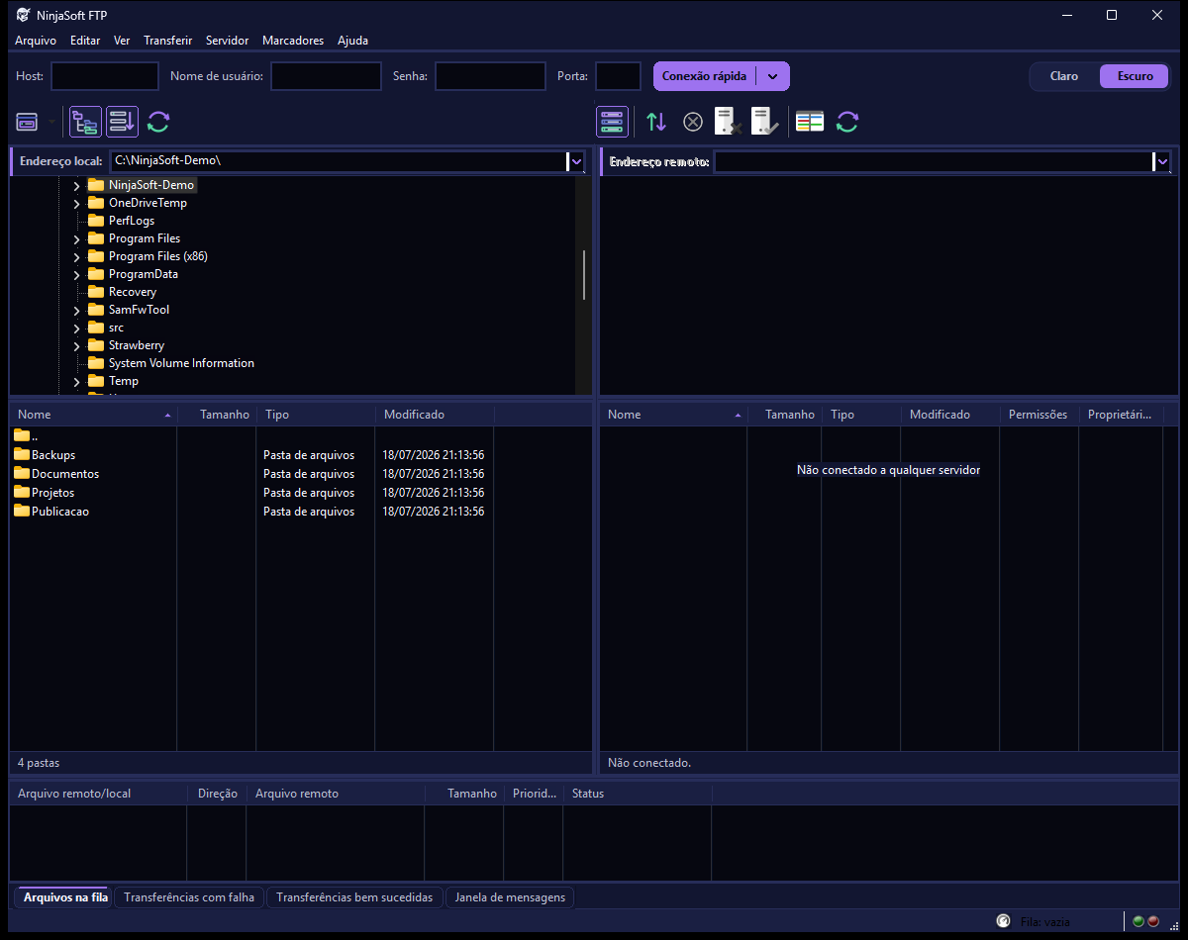1188x940 pixels.
Task: Expand the Temp tree node
Action: [x=76, y=381]
